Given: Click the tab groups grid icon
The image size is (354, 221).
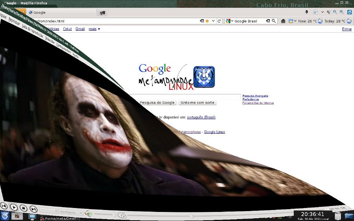Looking at the screenshot, I should [315, 12].
